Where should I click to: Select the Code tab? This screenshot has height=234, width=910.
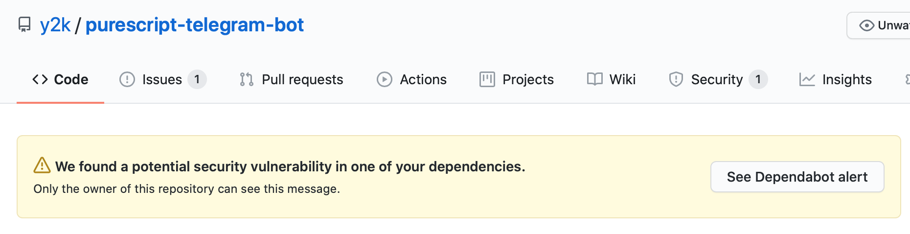(60, 79)
